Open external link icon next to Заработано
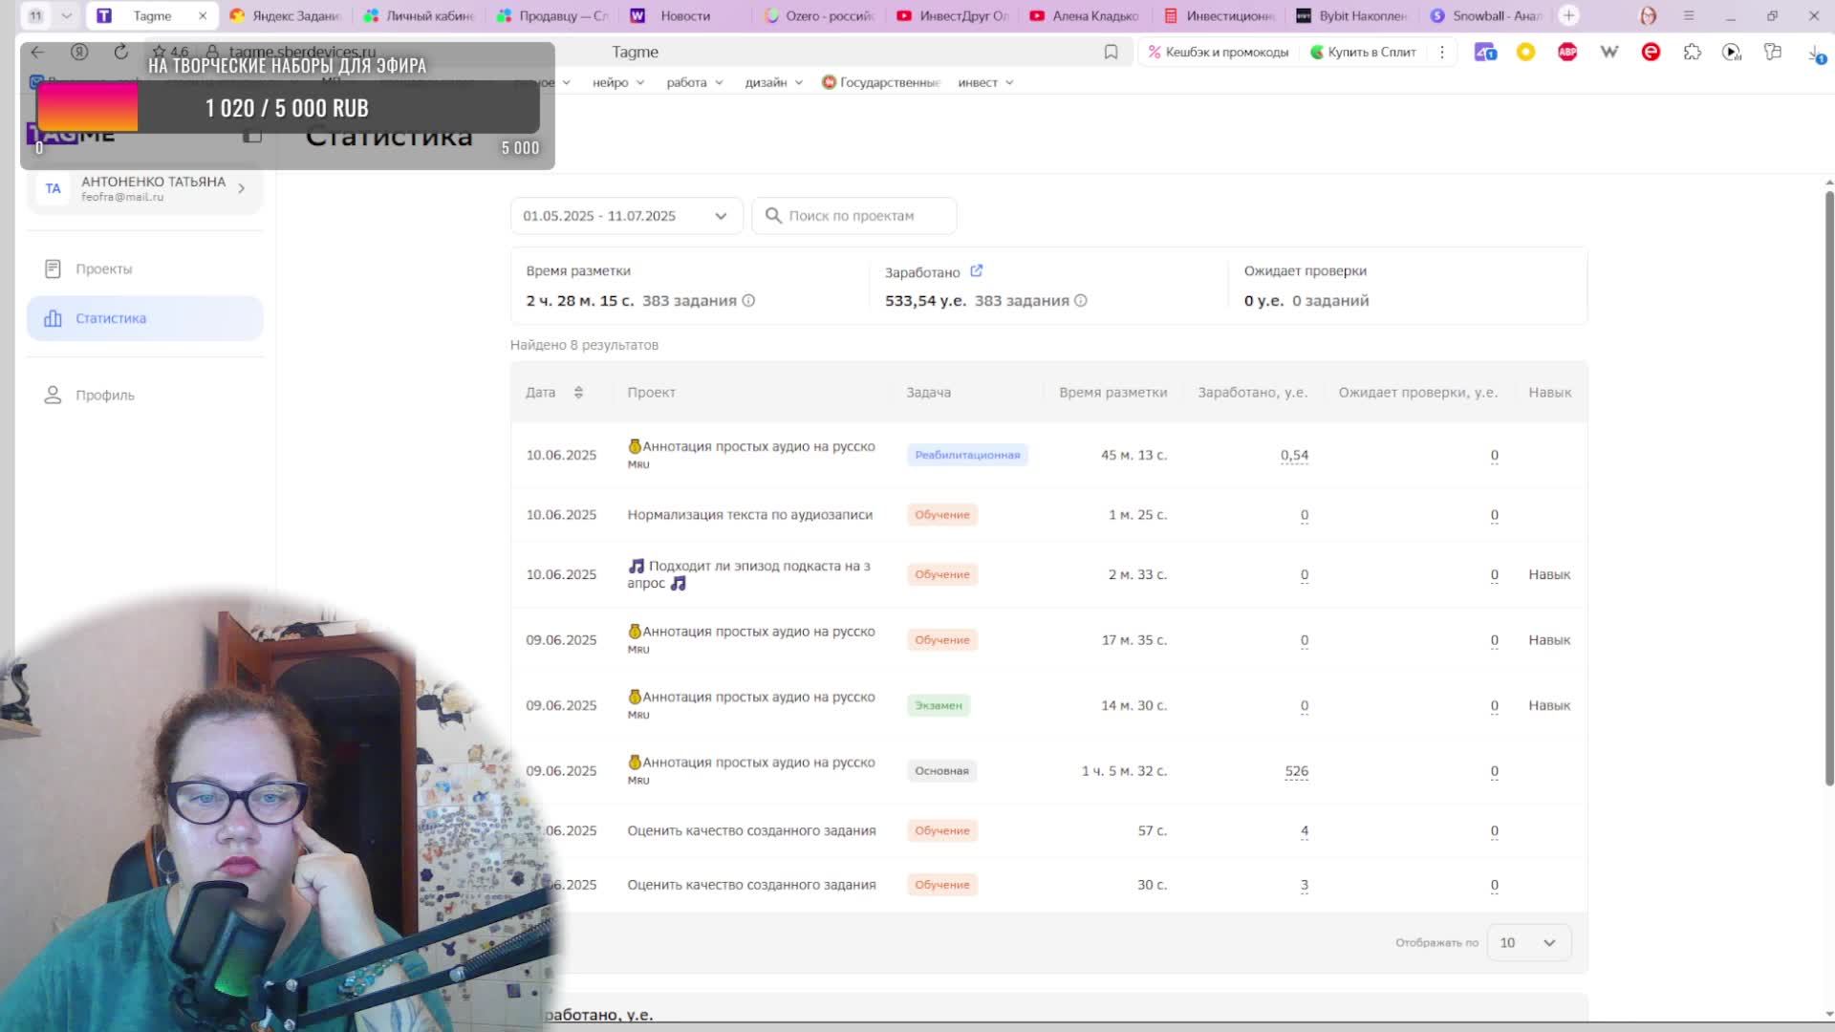This screenshot has height=1032, width=1835. tap(976, 271)
